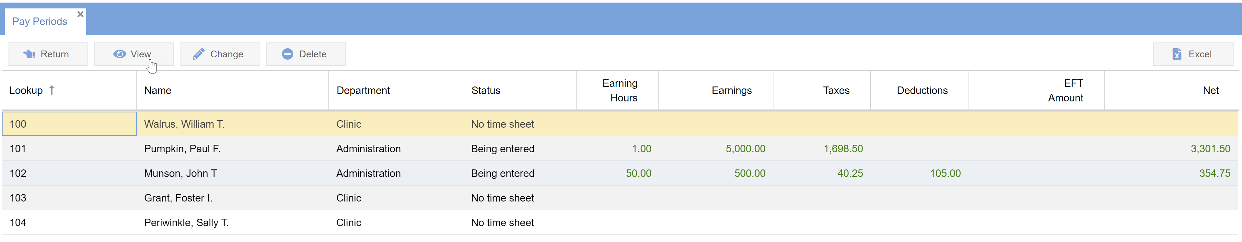The height and width of the screenshot is (242, 1242).
Task: Click the pencil icon on Change
Action: [x=199, y=54]
